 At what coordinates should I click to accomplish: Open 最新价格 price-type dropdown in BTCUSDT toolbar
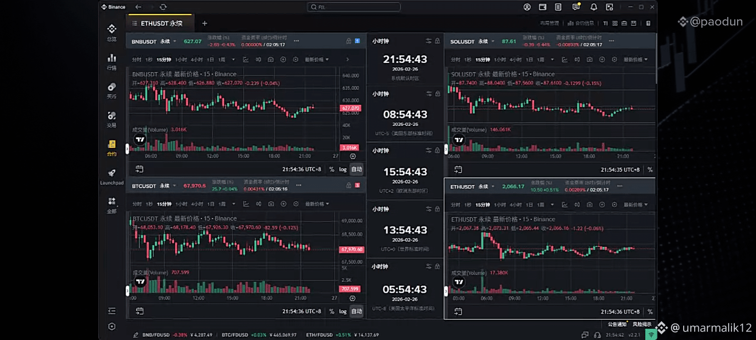pyautogui.click(x=317, y=204)
